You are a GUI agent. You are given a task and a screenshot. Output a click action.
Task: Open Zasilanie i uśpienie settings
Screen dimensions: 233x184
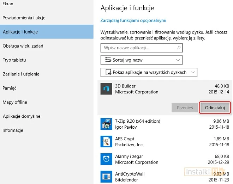[21, 74]
